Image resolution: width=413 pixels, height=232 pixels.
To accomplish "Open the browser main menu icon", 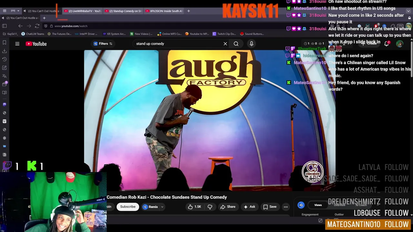I will pos(5,11).
